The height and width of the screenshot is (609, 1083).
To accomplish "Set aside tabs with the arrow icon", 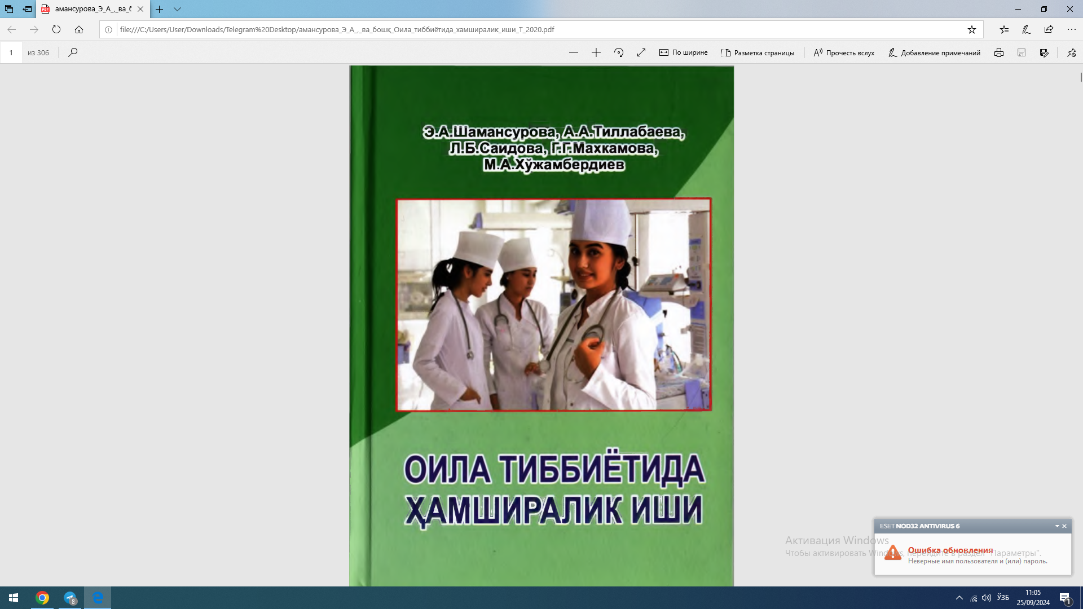I will pyautogui.click(x=27, y=9).
